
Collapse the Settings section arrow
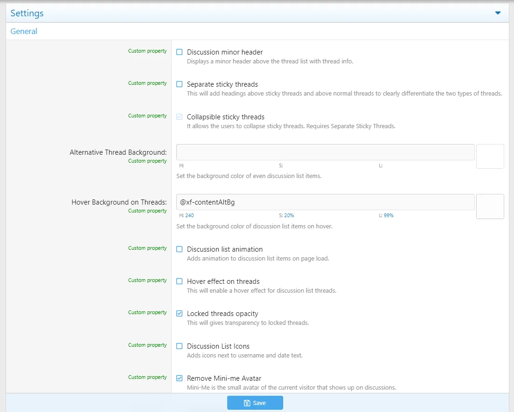pos(498,13)
